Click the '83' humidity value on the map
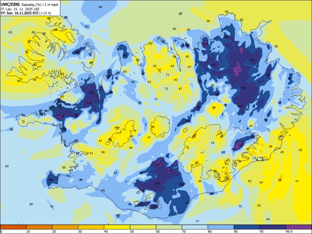Screen dimensions: 312x234 (87, 27)
